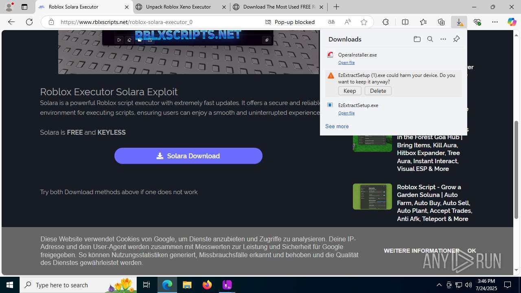Viewport: 521px width, 293px height.
Task: Close the Download The Most Used tab
Action: (x=321, y=7)
